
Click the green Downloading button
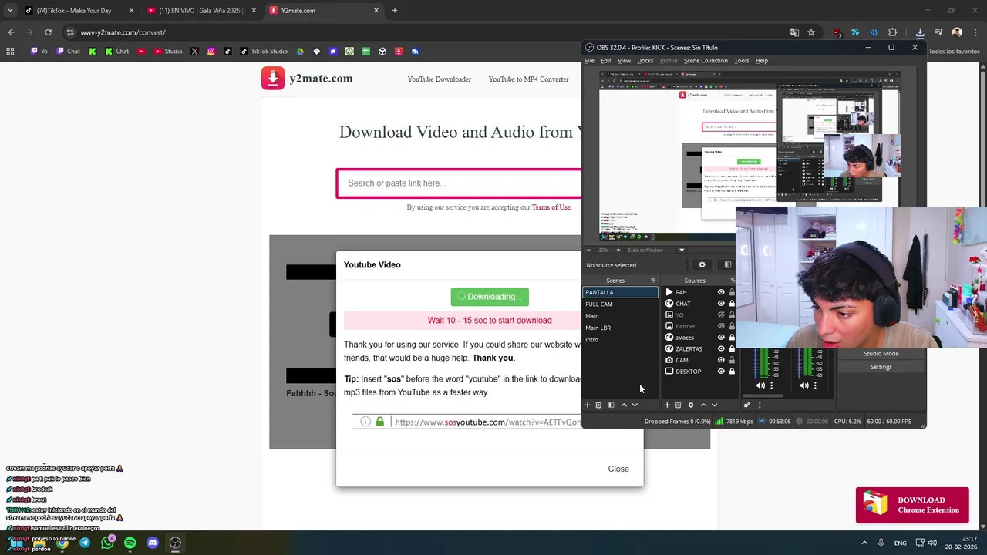[490, 297]
